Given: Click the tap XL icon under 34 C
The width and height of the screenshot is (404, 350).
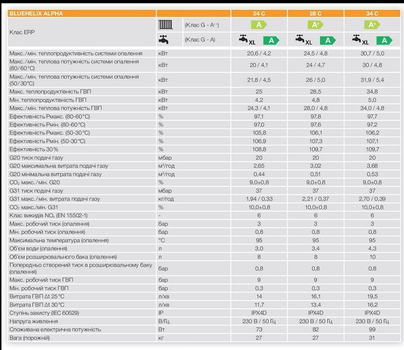Looking at the screenshot, I should pos(360,40).
